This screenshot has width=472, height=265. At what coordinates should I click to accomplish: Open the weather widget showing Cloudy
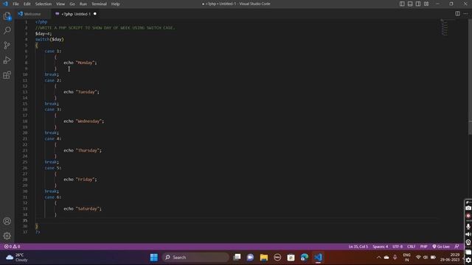(16, 257)
